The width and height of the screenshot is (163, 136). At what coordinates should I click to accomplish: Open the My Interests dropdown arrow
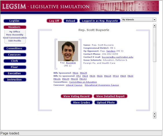(x=155, y=20)
